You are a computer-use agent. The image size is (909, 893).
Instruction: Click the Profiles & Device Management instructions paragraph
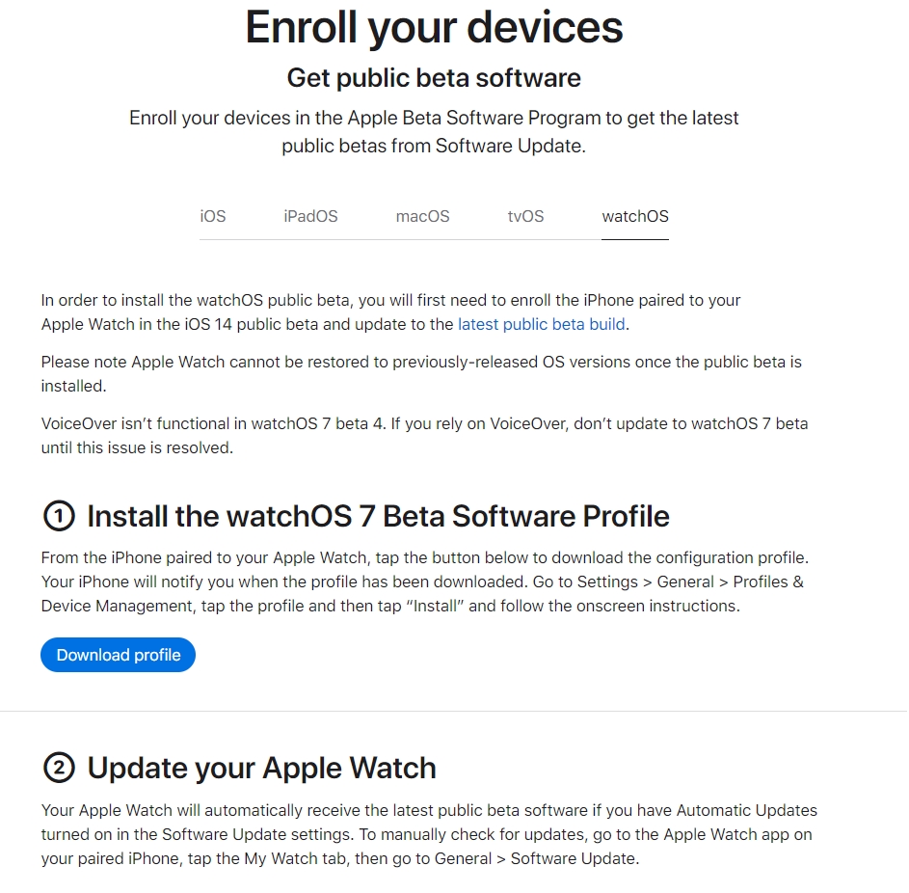pyautogui.click(x=424, y=582)
